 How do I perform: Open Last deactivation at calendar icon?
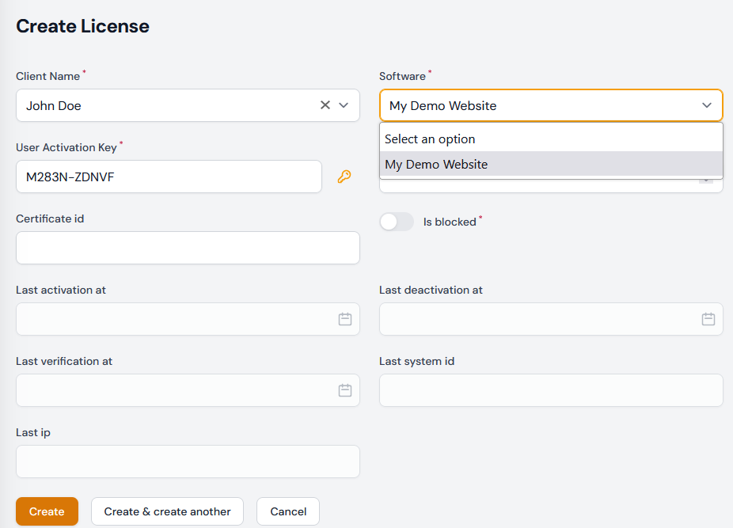708,319
